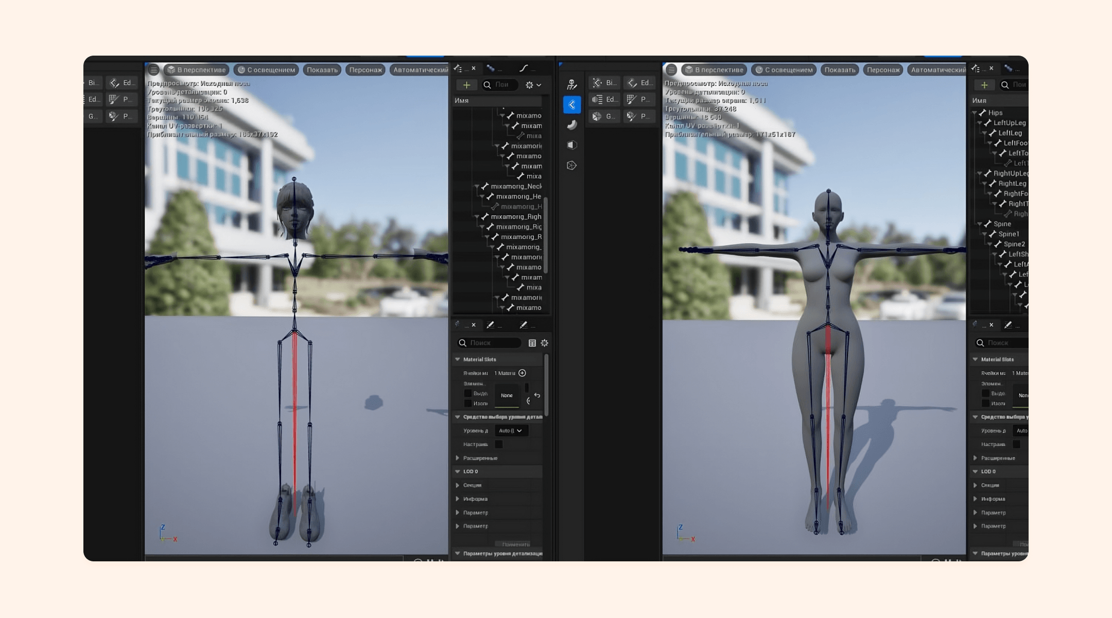This screenshot has width=1112, height=618.
Task: Open table view icon beside left details search
Action: click(x=532, y=343)
